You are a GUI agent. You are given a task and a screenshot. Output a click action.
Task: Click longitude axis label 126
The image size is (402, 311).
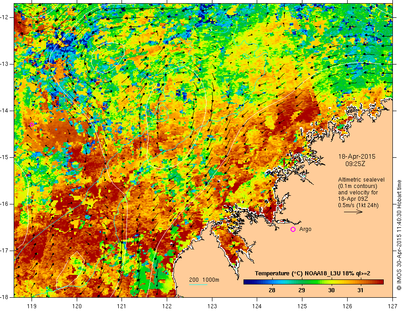coord(347,306)
